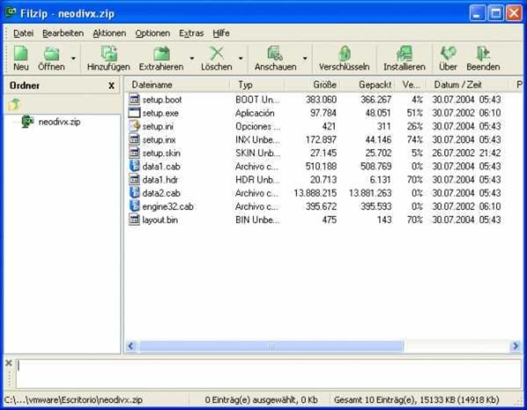Click the data1.cab cabinet icon
The width and height of the screenshot is (527, 410).
pos(134,166)
